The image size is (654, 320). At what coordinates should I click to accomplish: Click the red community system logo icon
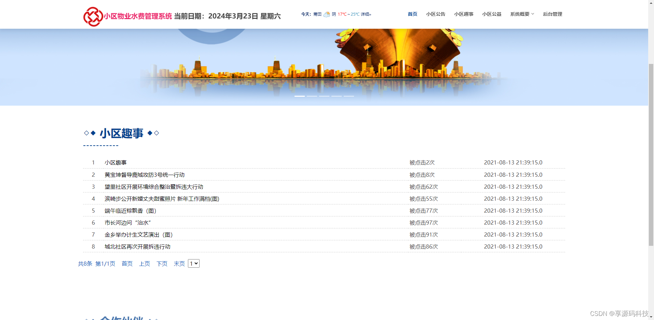pos(93,16)
